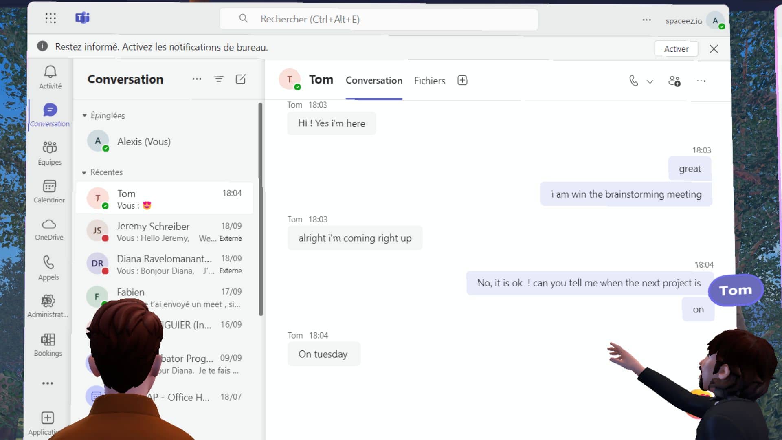Select the Conversation chat icon in sidebar
The image size is (782, 440).
click(50, 115)
